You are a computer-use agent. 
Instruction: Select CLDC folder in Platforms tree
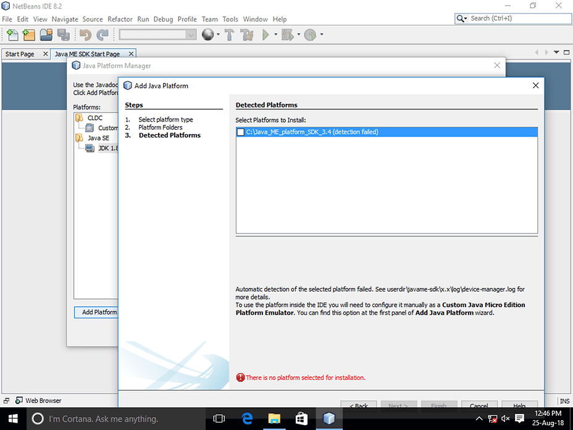tap(95, 118)
